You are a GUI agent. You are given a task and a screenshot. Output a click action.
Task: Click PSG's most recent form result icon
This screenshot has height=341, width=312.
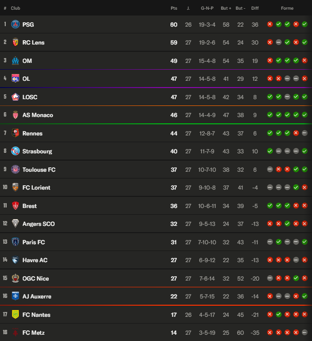305,24
